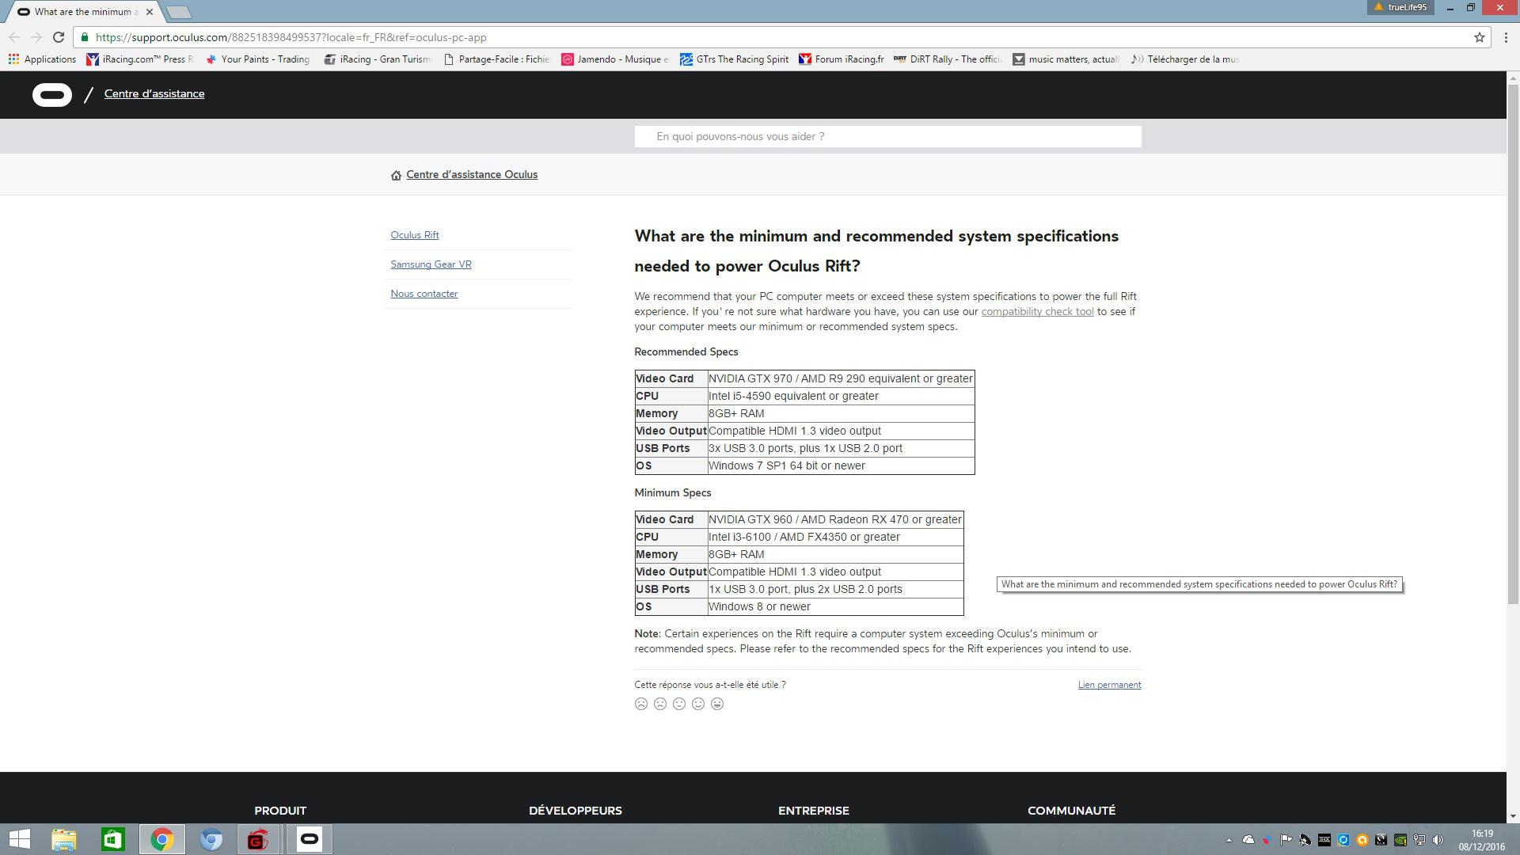This screenshot has height=855, width=1520.
Task: Rate the answer with the very sad face
Action: tap(641, 704)
